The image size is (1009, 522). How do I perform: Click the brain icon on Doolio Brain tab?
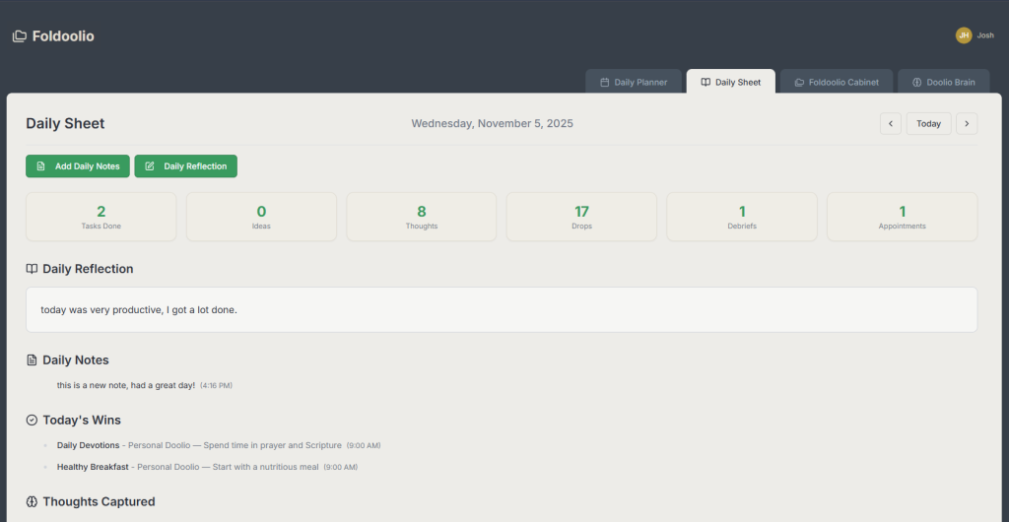(x=916, y=83)
